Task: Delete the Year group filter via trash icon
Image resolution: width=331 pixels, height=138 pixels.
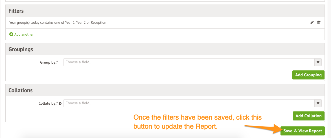Action: 319,23
